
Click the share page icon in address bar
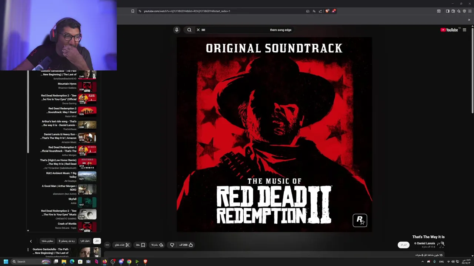320,11
